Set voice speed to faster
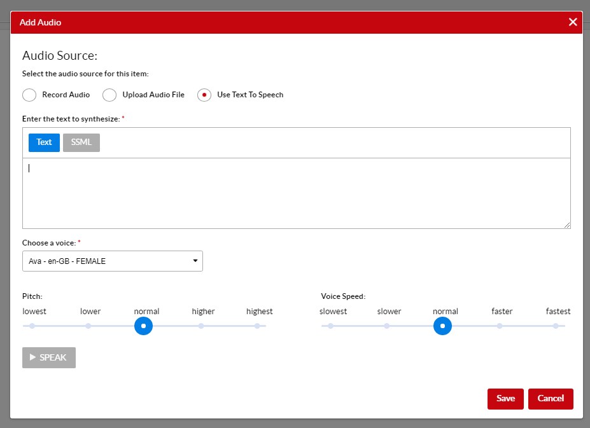The height and width of the screenshot is (428, 590). point(500,326)
